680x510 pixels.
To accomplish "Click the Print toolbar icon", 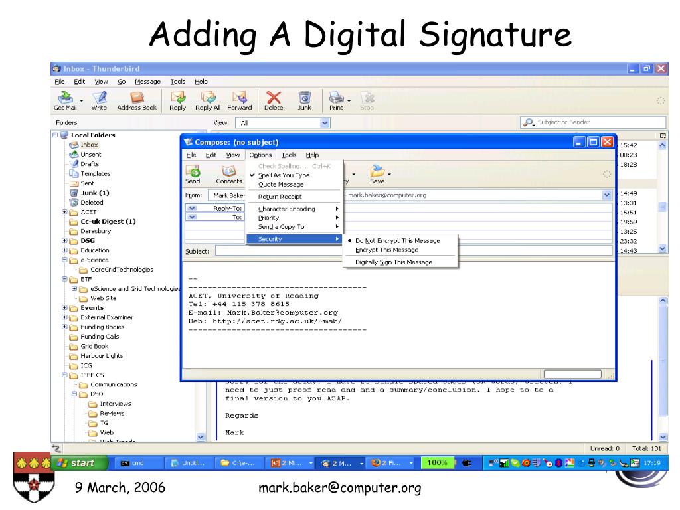I will pyautogui.click(x=336, y=101).
